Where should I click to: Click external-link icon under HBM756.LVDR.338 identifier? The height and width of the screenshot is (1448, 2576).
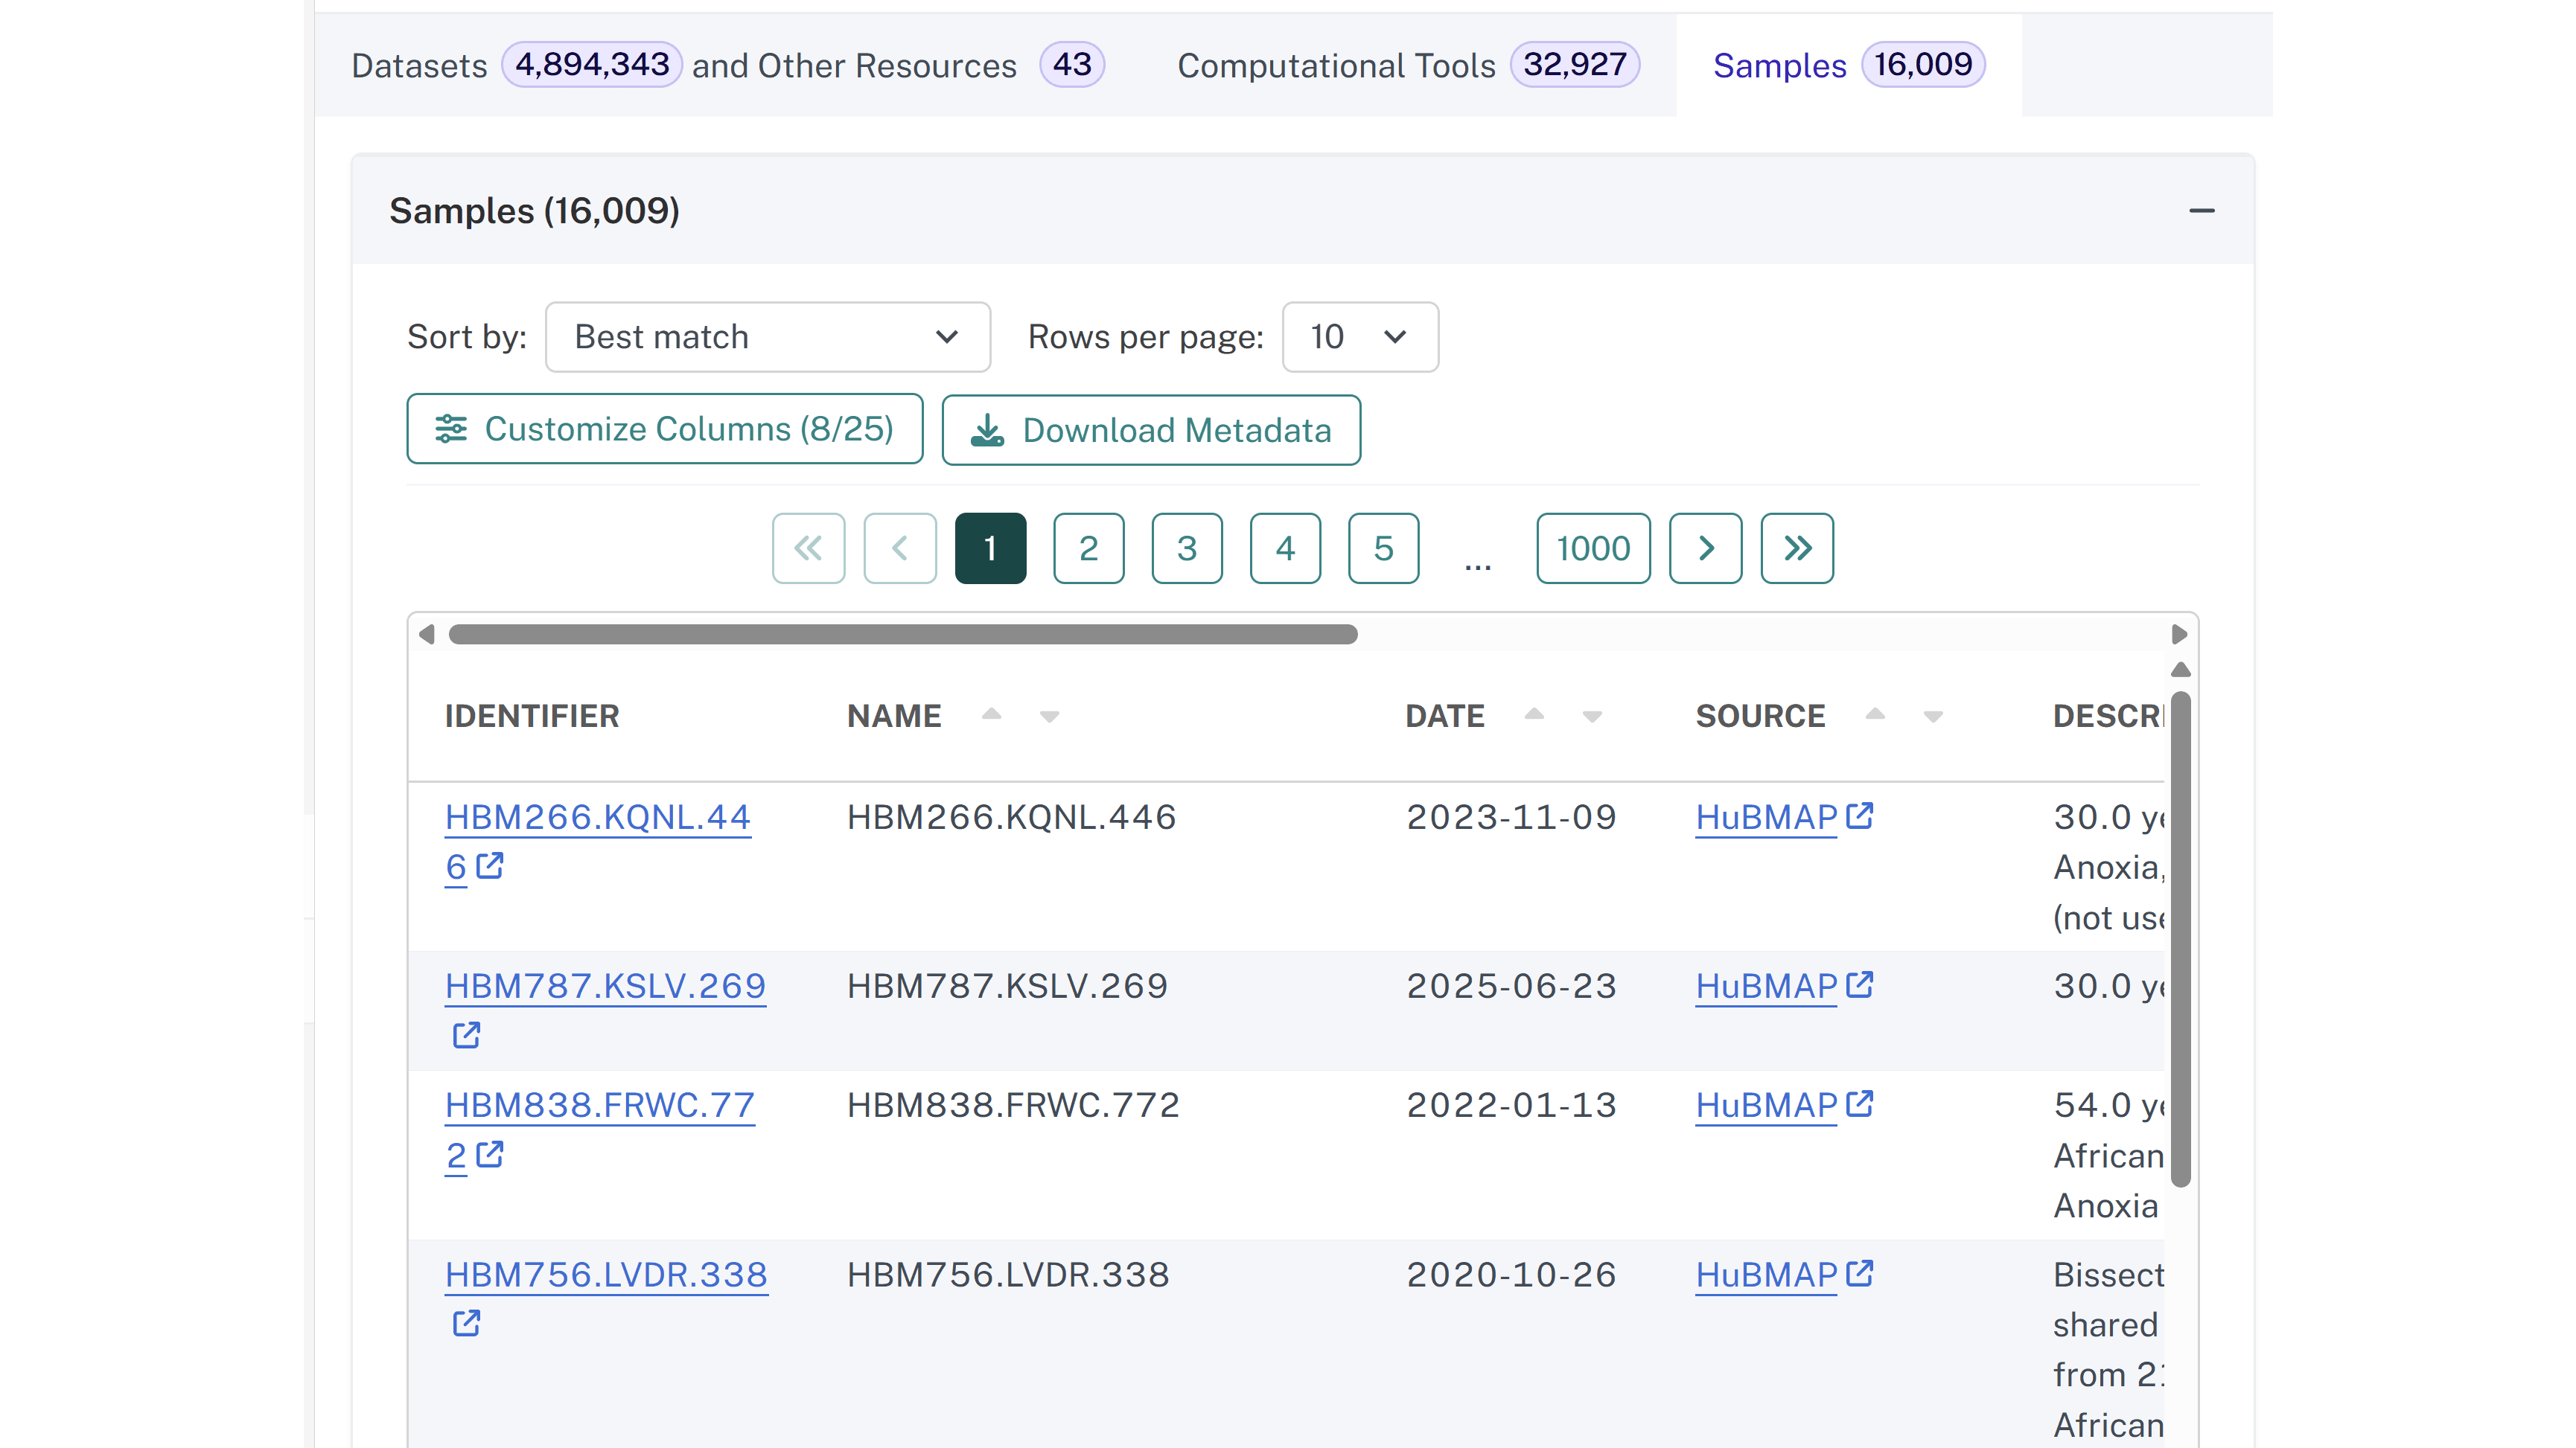pyautogui.click(x=466, y=1323)
